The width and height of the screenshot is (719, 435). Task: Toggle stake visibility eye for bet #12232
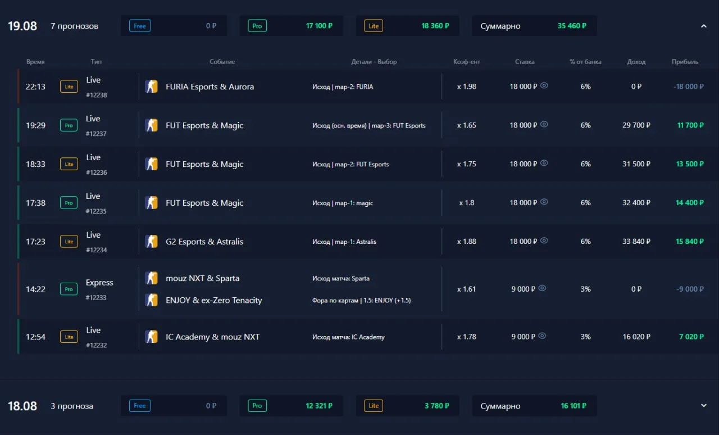click(x=542, y=336)
